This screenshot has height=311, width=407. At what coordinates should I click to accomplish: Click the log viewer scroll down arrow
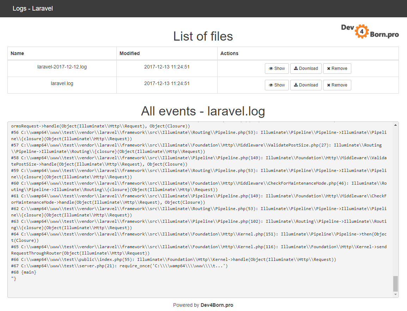point(395,294)
